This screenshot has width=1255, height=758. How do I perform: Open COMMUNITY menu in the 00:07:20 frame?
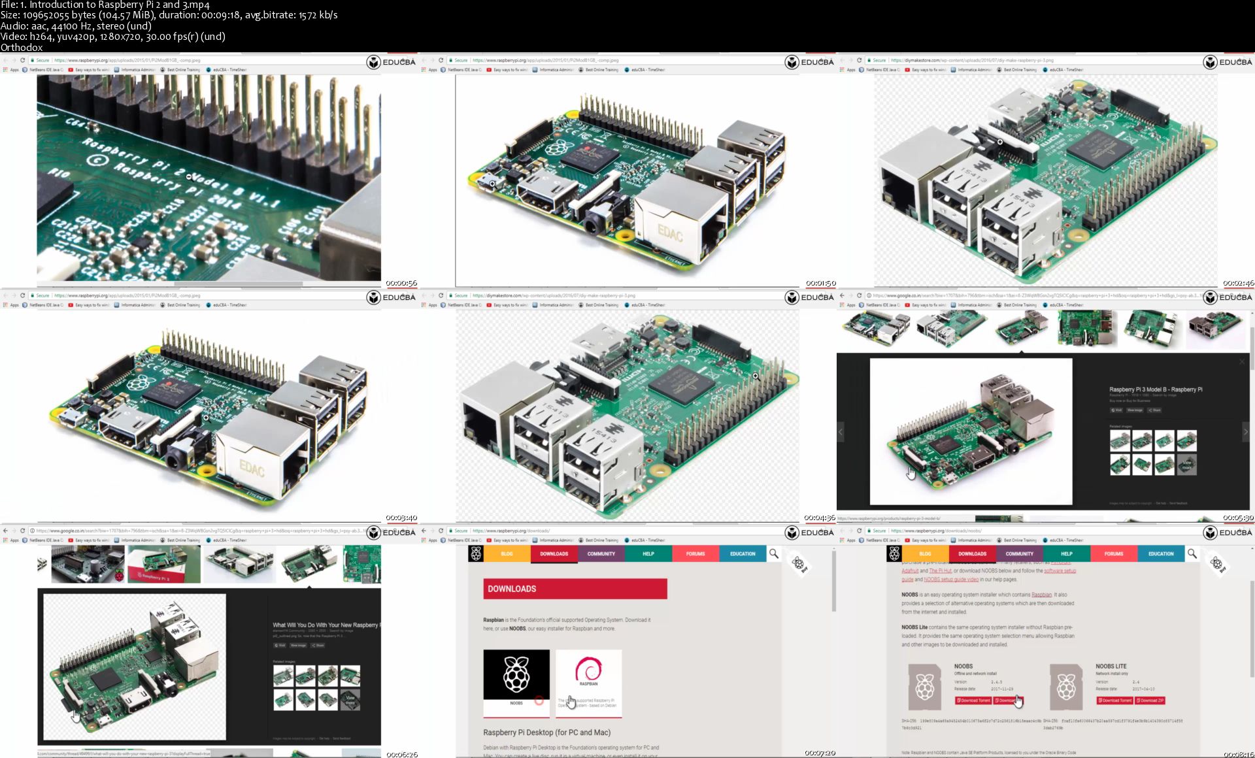point(601,553)
